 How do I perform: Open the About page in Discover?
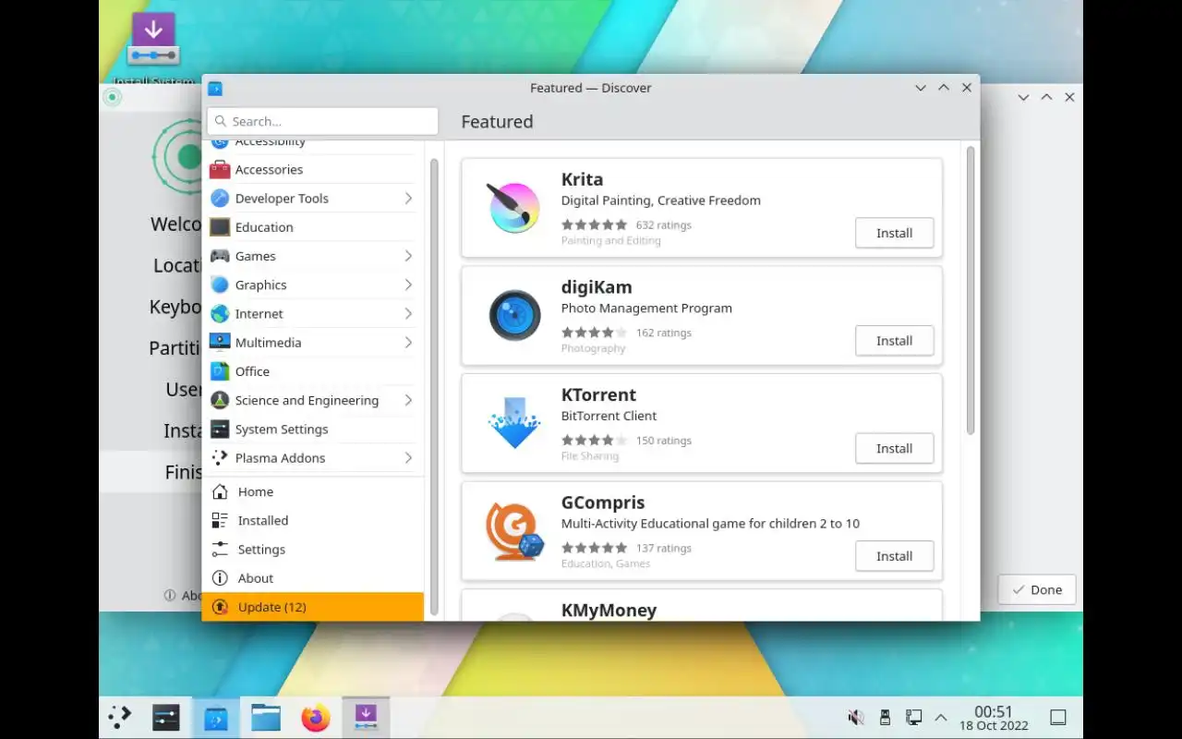(313, 578)
